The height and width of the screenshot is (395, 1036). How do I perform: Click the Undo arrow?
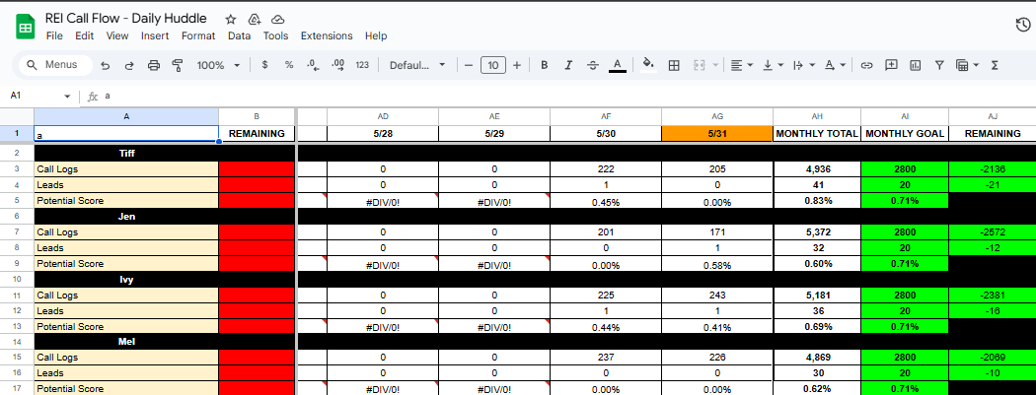[x=105, y=65]
